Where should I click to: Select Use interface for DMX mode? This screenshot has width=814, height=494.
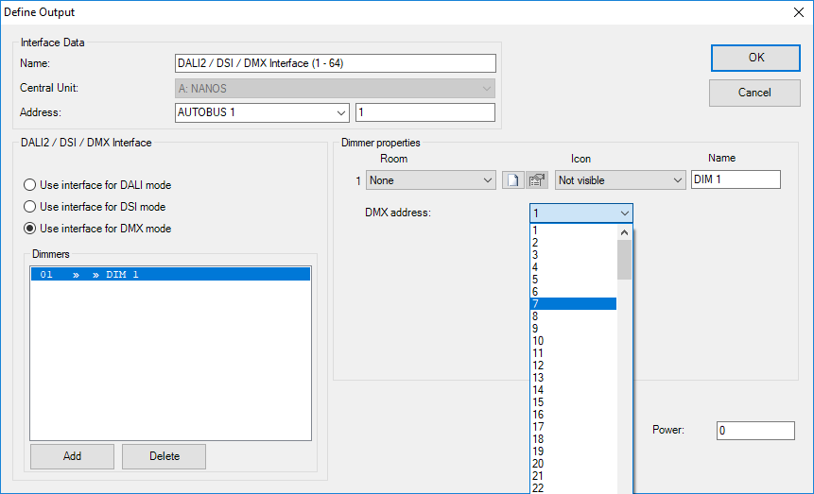[31, 229]
